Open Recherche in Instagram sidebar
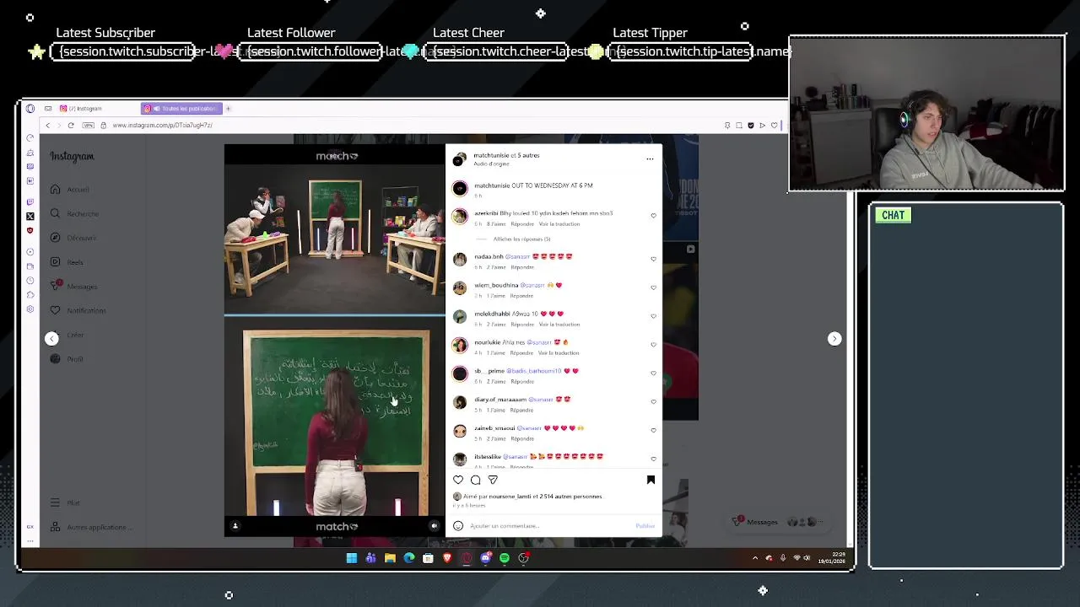 tap(73, 213)
